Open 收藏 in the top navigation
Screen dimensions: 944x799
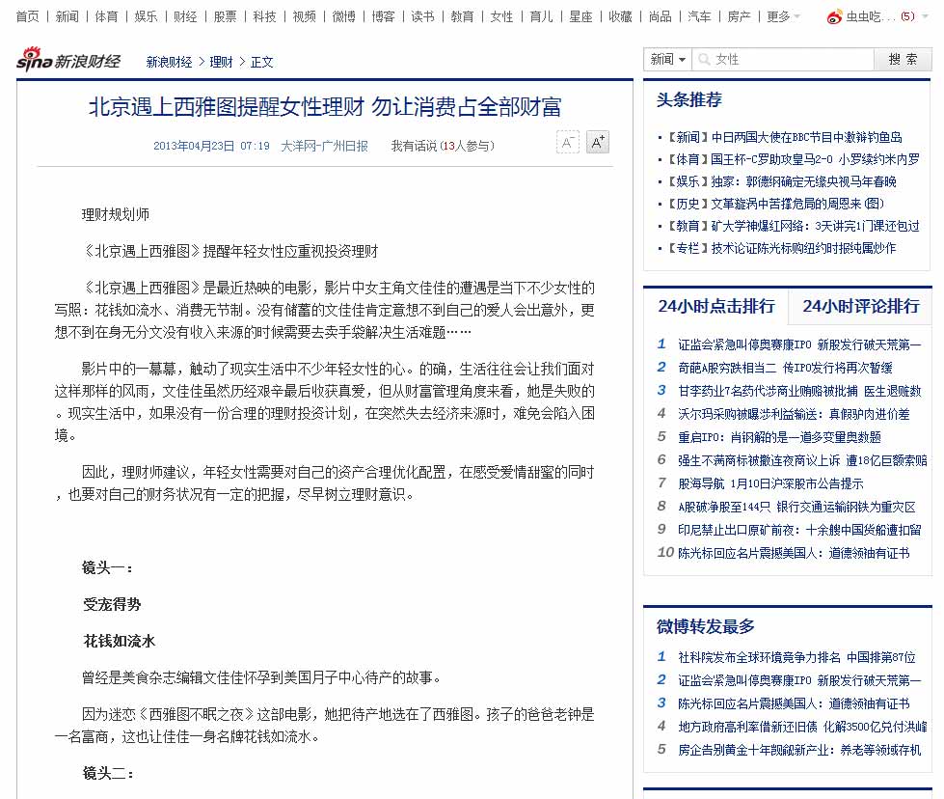click(620, 16)
